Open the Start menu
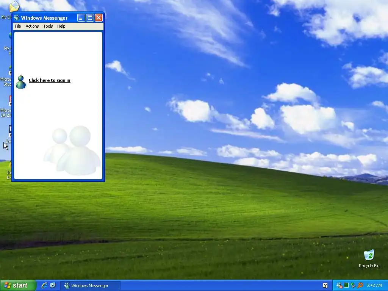The width and height of the screenshot is (388, 291). [x=18, y=286]
